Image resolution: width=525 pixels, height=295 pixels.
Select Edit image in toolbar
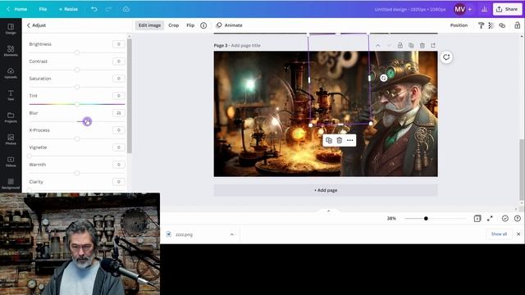[149, 25]
